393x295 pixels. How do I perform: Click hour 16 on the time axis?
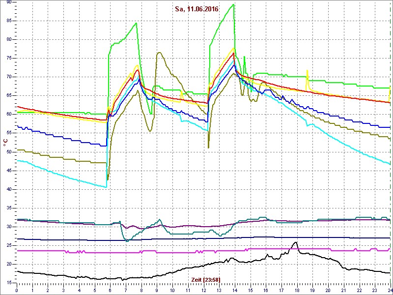point(266,289)
